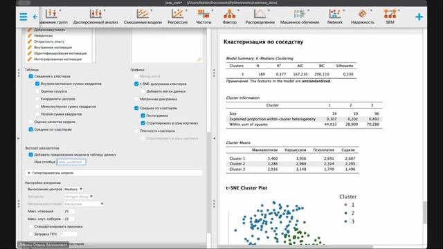Enable Плотности кластеров checkbox

point(136,131)
